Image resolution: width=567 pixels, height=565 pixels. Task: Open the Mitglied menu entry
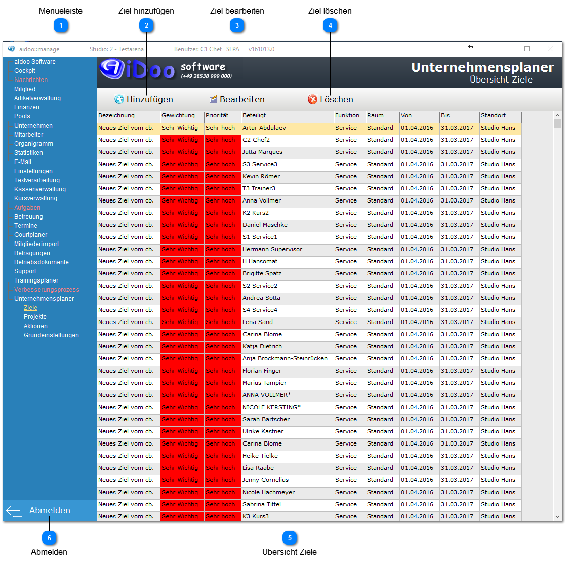(25, 89)
